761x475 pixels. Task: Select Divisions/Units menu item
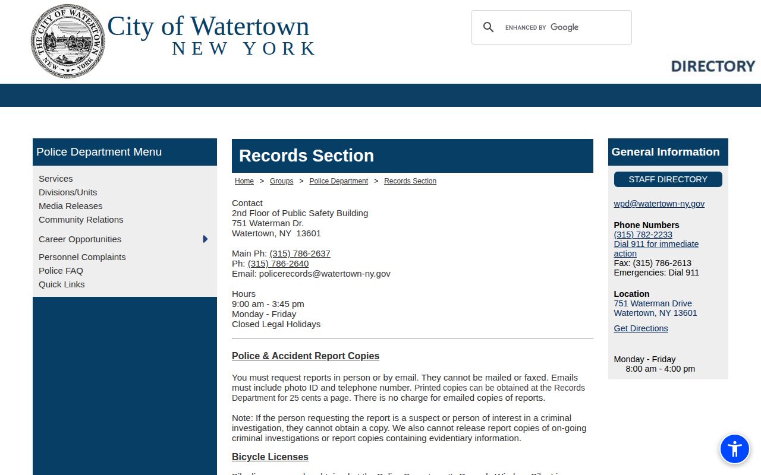click(68, 192)
